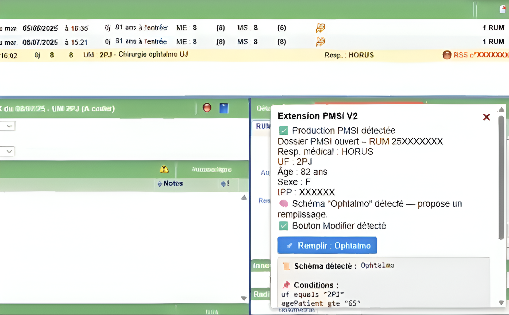Switch to the RUM tab
The image size is (509, 315).
pos(263,126)
